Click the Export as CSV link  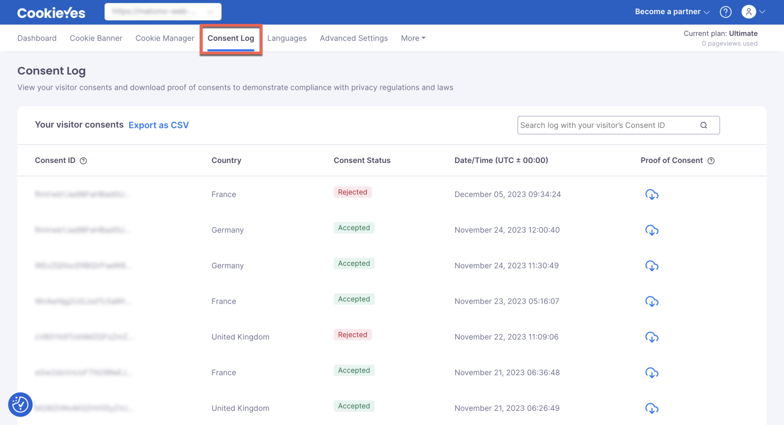click(x=158, y=125)
